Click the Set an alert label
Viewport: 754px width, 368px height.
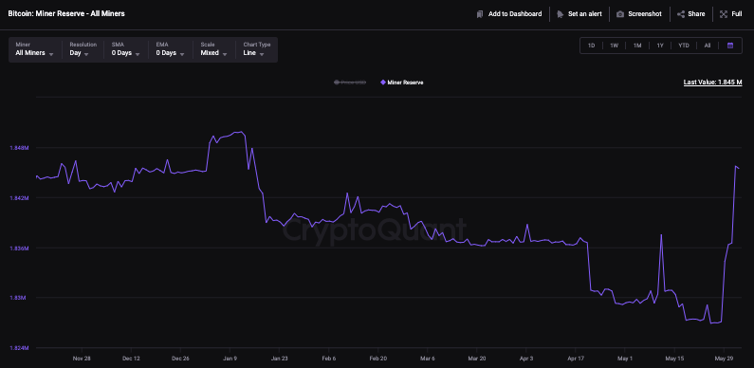(585, 14)
